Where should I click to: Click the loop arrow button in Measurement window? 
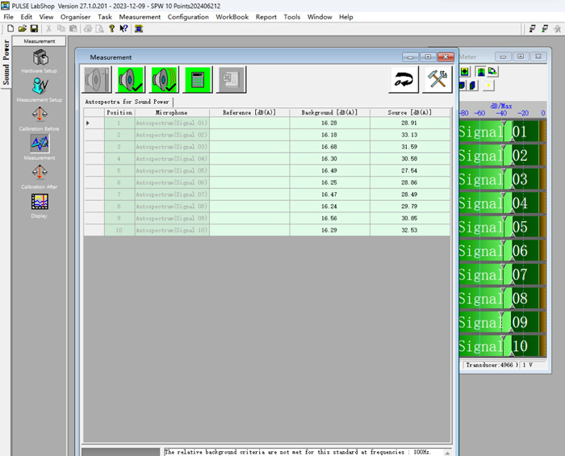(404, 80)
